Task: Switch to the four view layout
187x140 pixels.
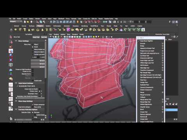Action: (11, 89)
